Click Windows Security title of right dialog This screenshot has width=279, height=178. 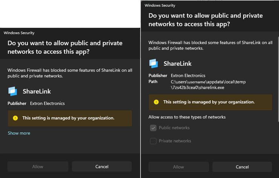pyautogui.click(x=160, y=6)
